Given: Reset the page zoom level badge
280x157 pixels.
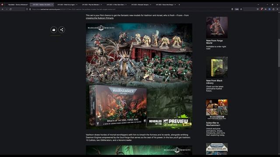Looking at the screenshot, I should pyautogui.click(x=237, y=9).
